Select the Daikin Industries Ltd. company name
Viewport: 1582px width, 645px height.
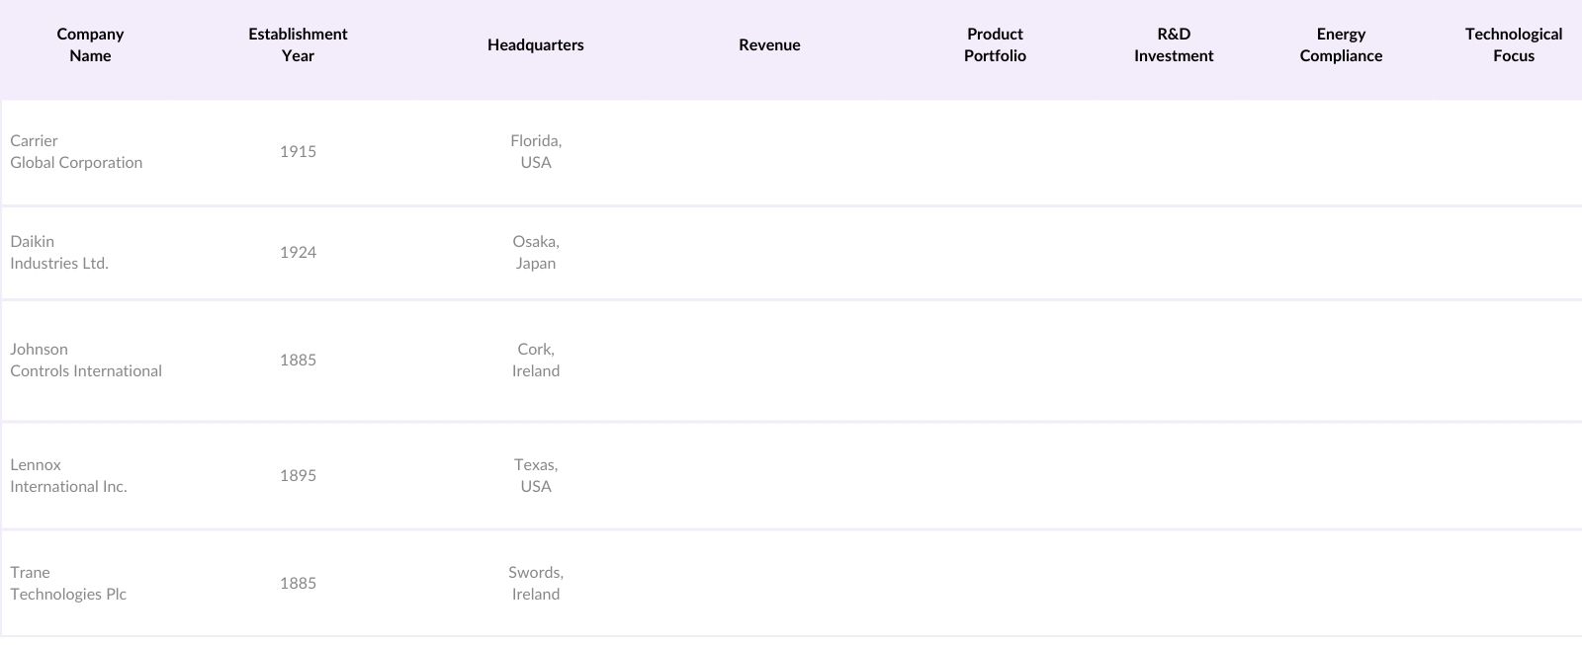59,253
